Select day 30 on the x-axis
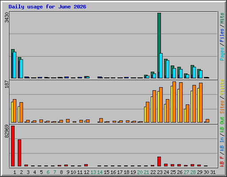The image size is (227, 177). 206,172
